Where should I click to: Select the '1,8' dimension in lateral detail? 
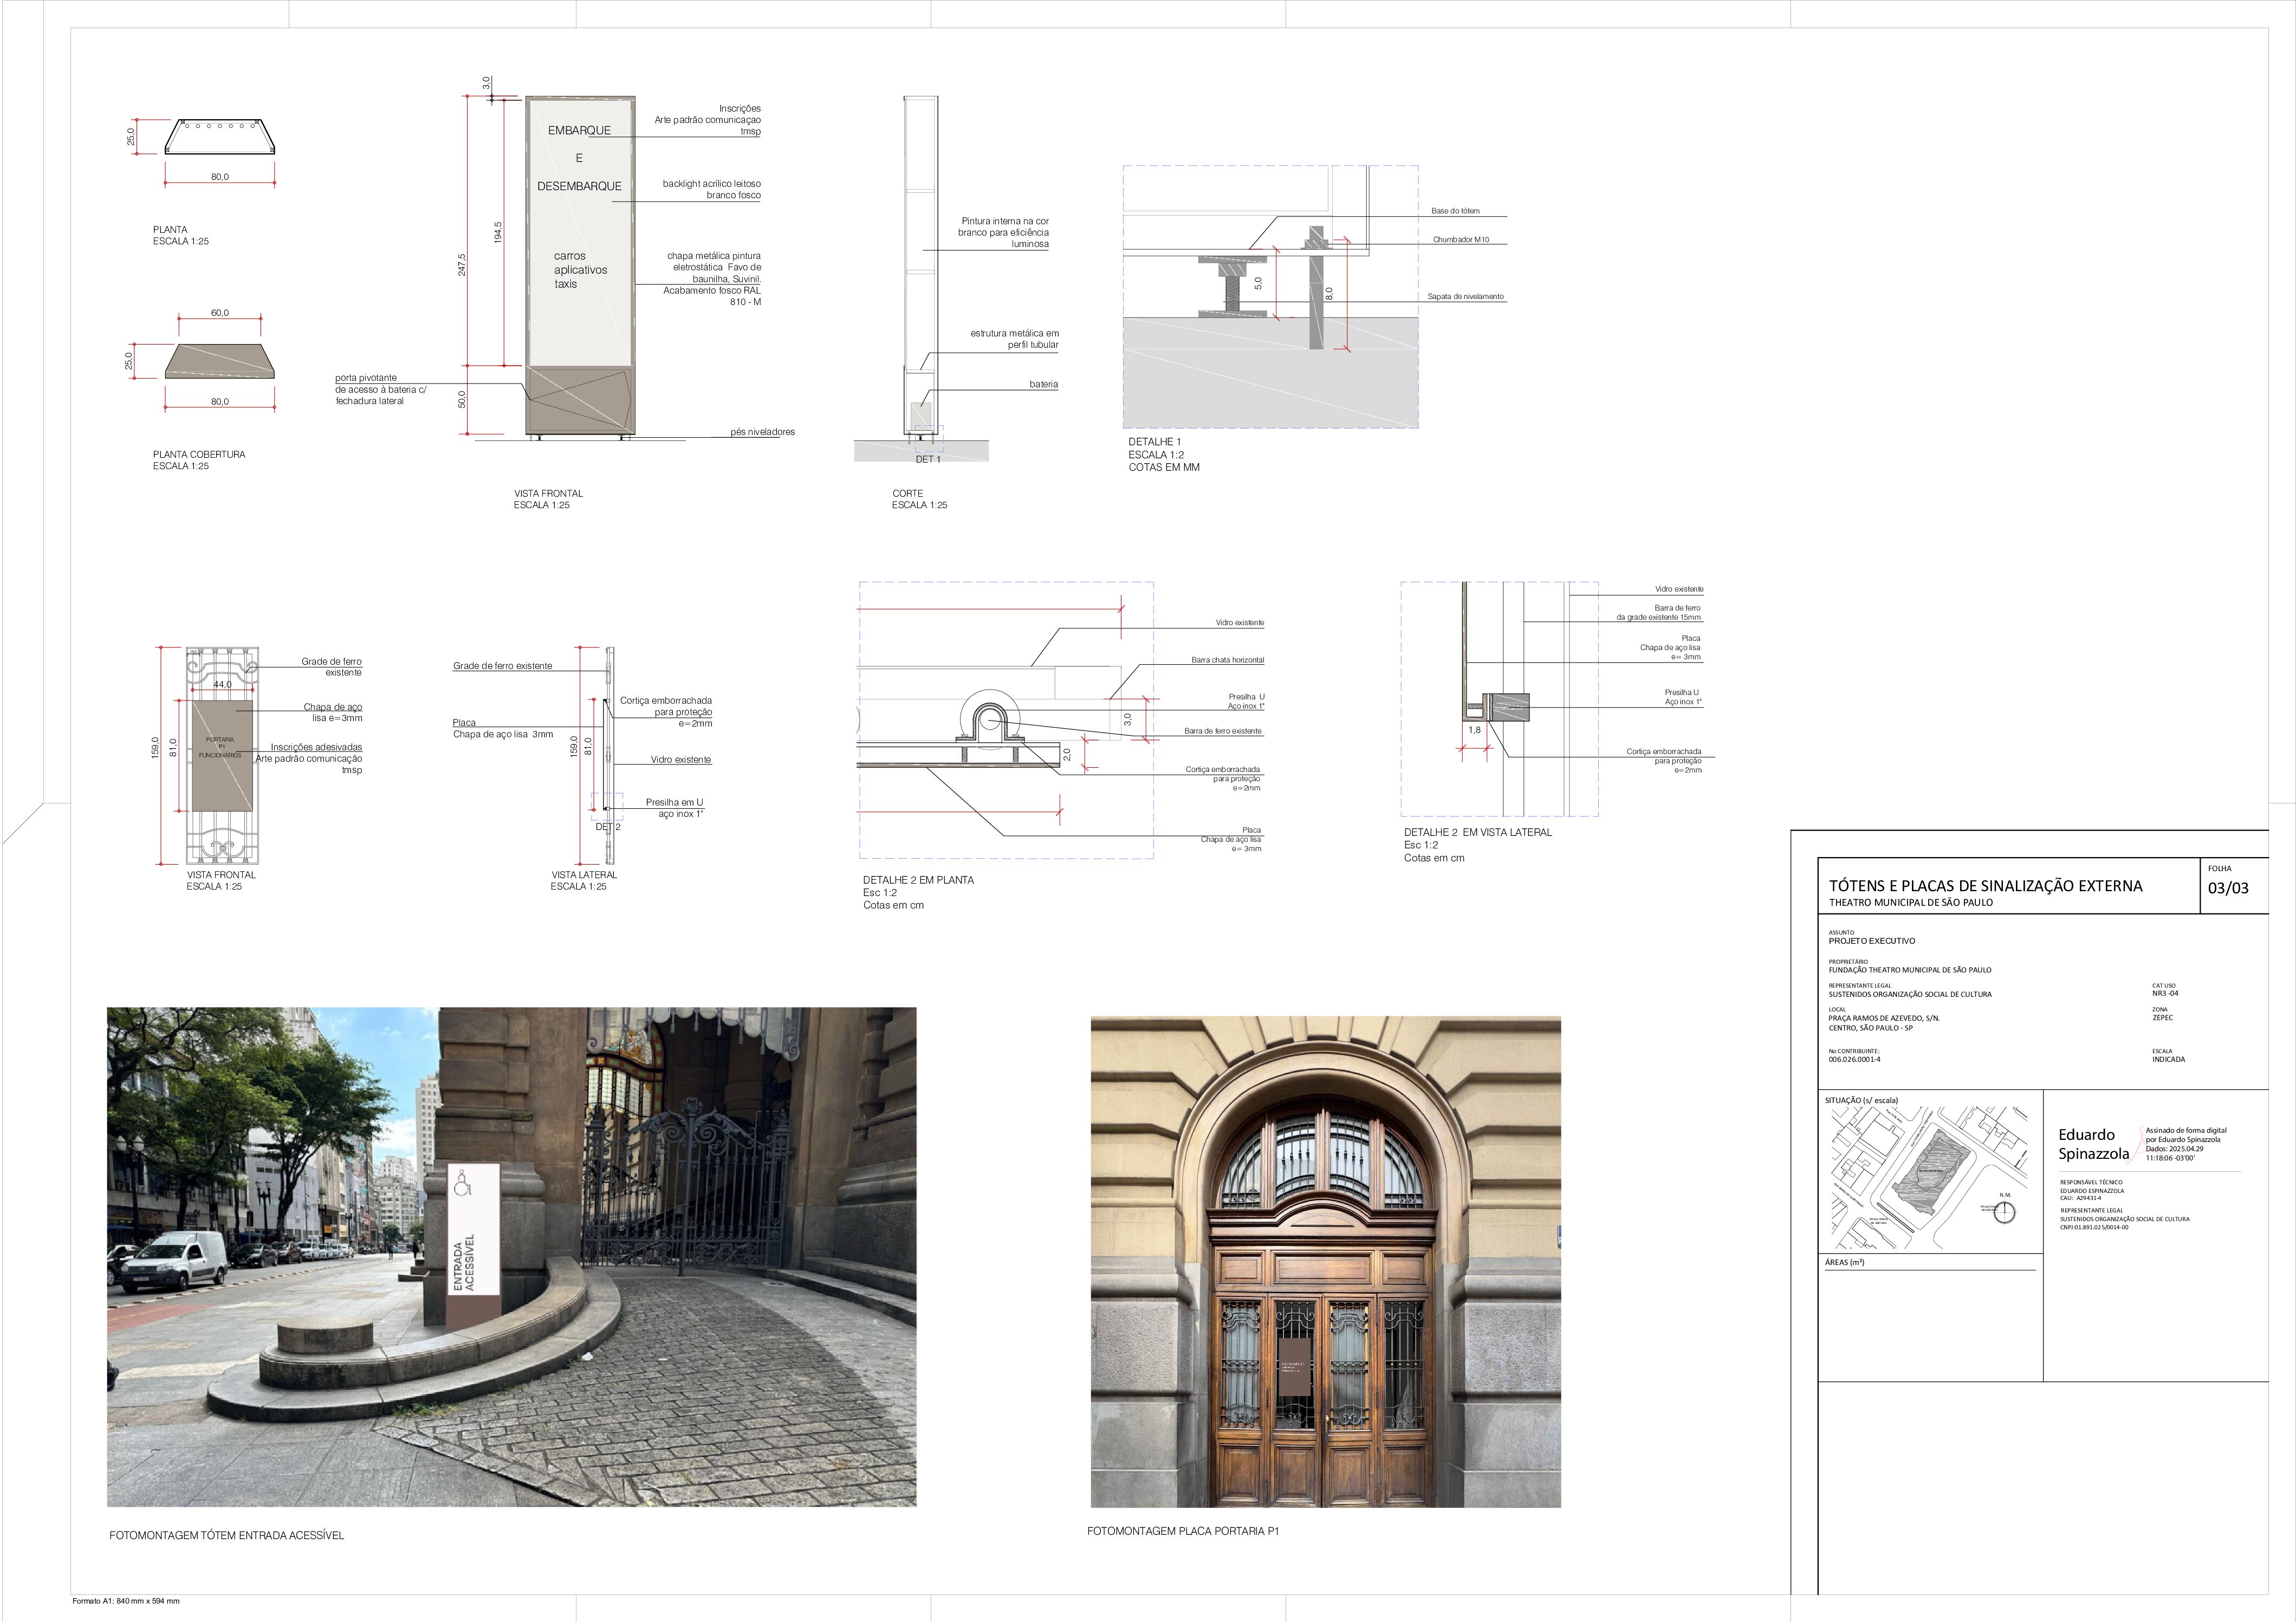point(1475,730)
